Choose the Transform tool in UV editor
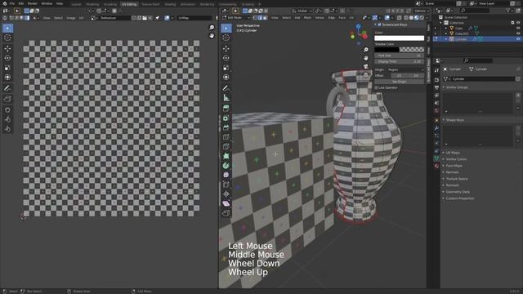Image resolution: width=523 pixels, height=294 pixels. (7, 78)
